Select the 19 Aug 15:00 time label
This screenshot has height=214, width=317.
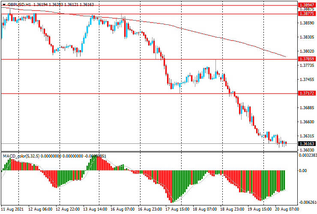coord(260,209)
